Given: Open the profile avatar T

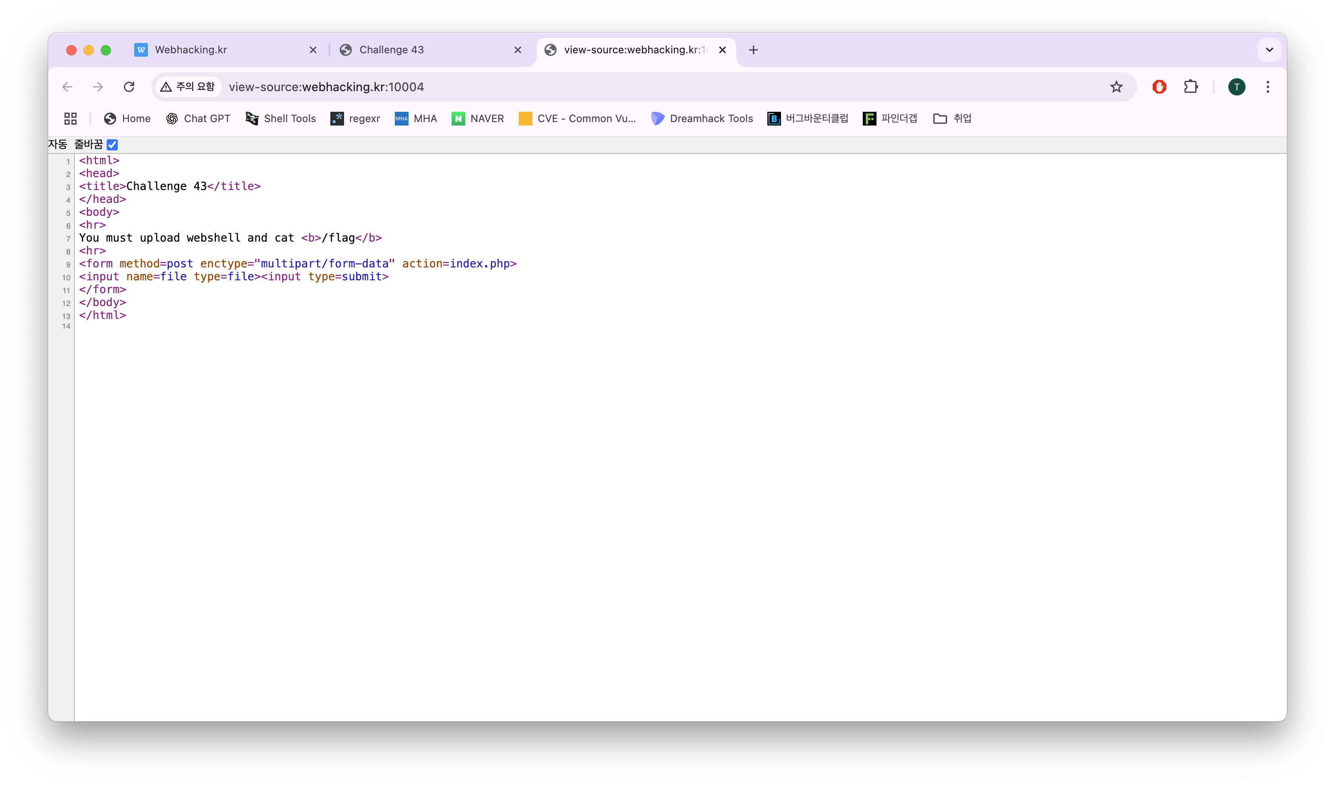Looking at the screenshot, I should 1237,87.
